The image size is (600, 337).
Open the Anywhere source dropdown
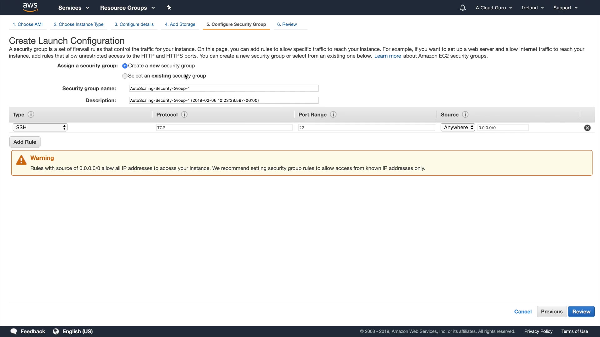click(x=457, y=127)
